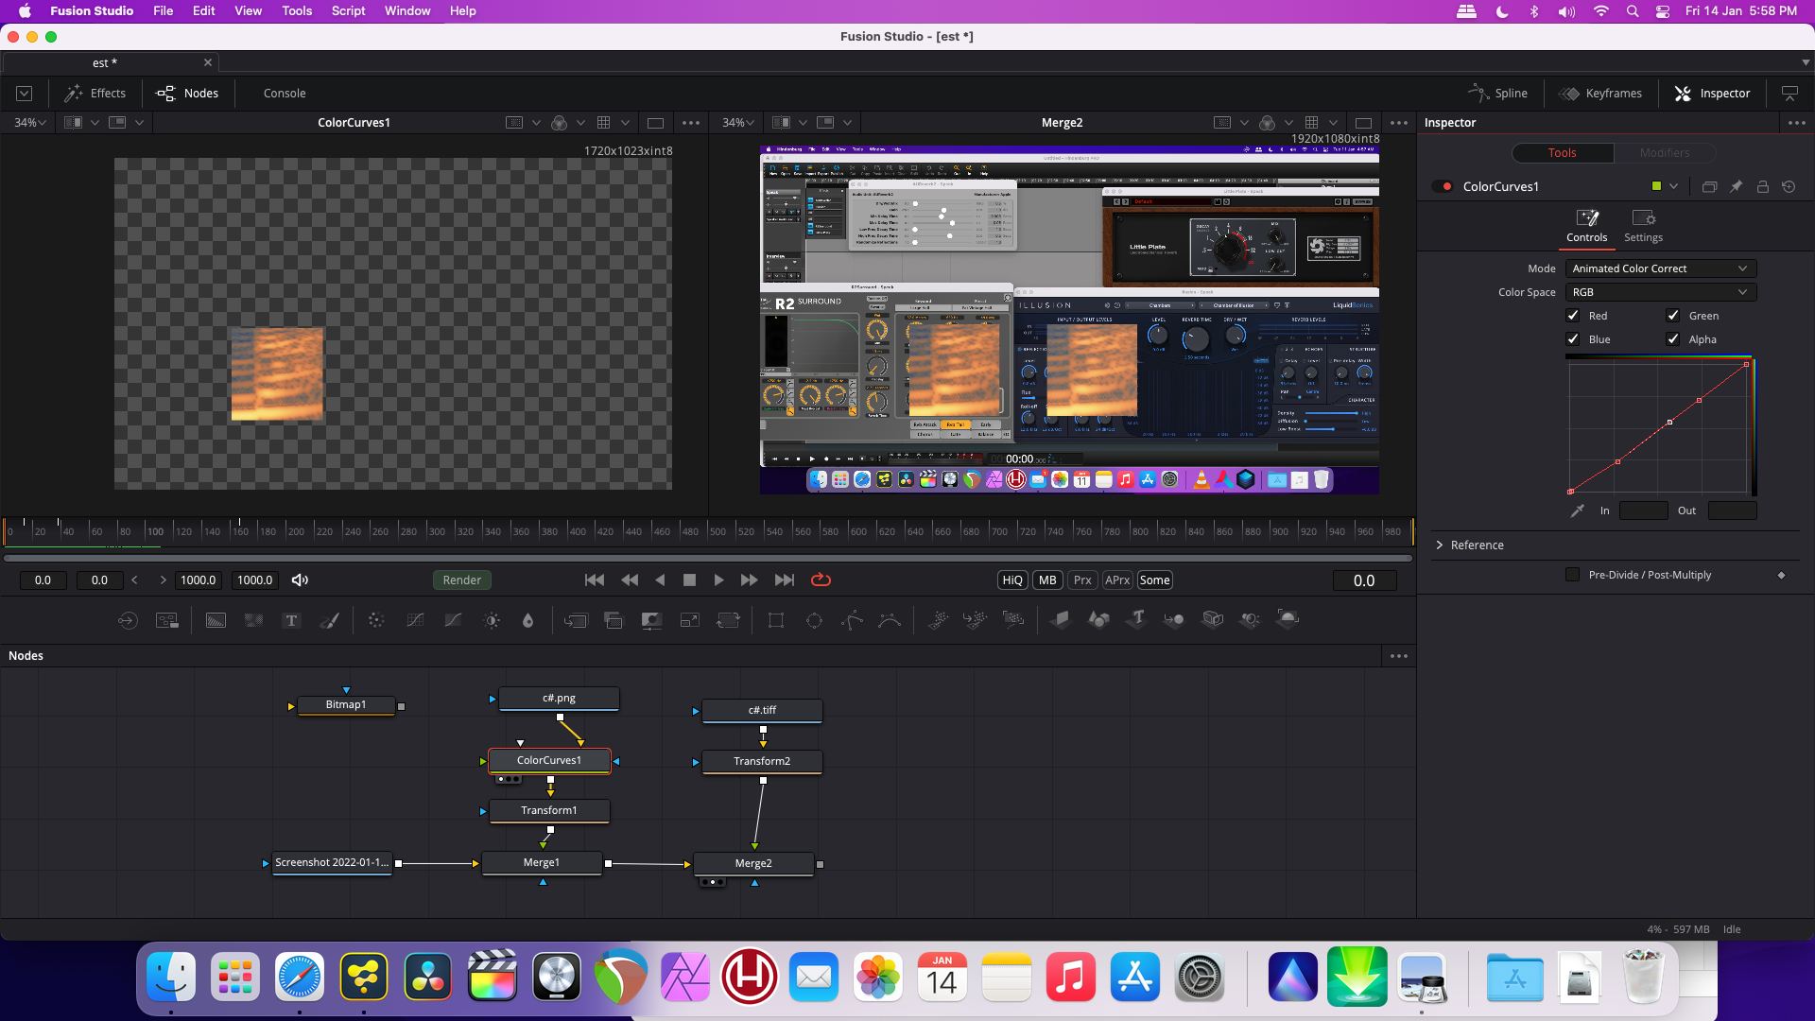The height and width of the screenshot is (1021, 1815).
Task: Expand the Reference section in Inspector
Action: [1470, 545]
